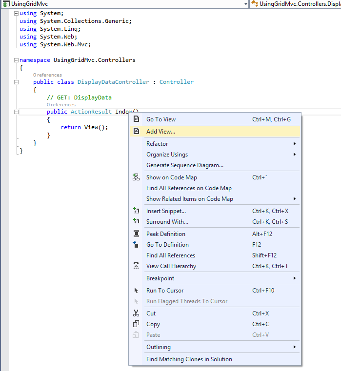This screenshot has height=371, width=341.
Task: Click the ActionResult return type
Action: pos(91,112)
